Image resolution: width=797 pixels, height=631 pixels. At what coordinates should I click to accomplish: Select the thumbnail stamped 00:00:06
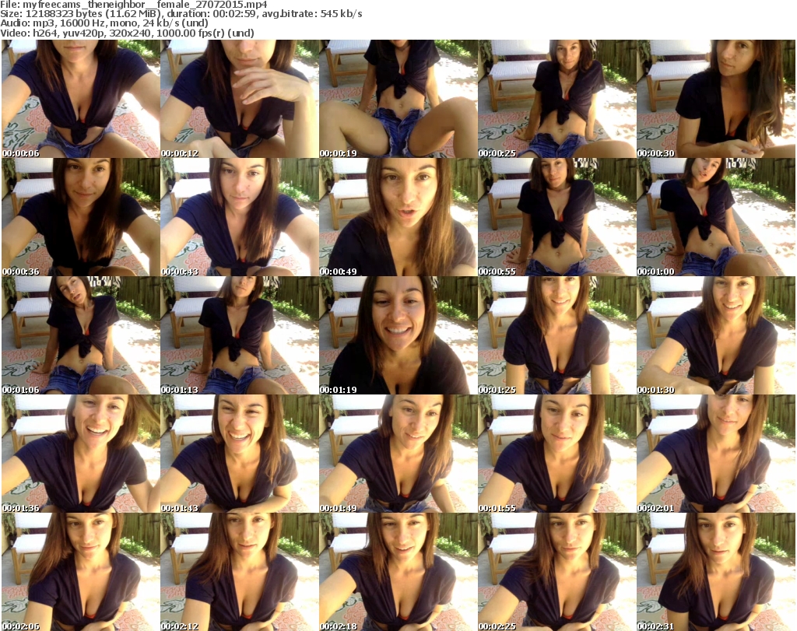pyautogui.click(x=81, y=99)
